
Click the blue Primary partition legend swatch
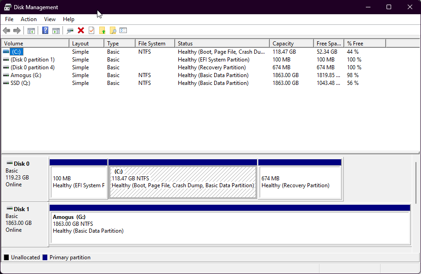pyautogui.click(x=45, y=257)
